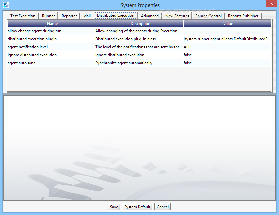Click the Cancel button
Viewport: 279px width, 215px height.
[x=162, y=207]
